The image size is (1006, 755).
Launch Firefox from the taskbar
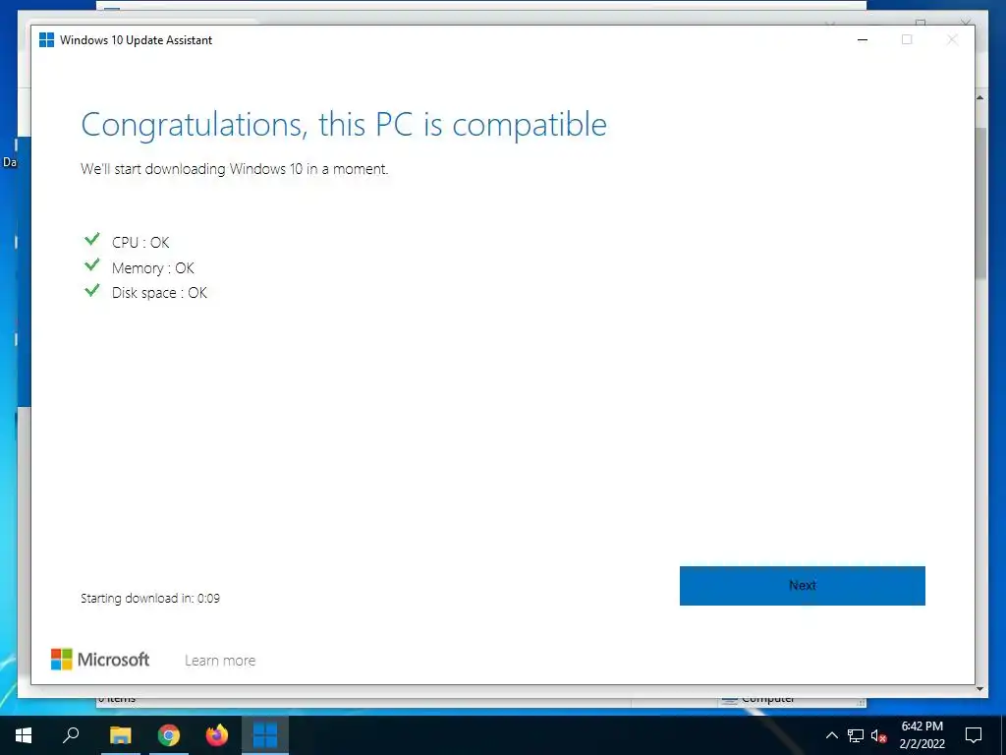tap(217, 735)
